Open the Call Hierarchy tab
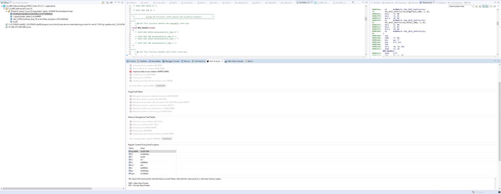 (x=198, y=61)
